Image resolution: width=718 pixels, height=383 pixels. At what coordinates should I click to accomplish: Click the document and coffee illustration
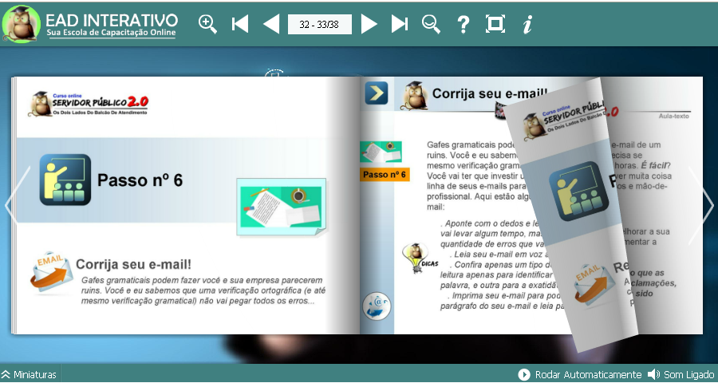click(x=282, y=207)
